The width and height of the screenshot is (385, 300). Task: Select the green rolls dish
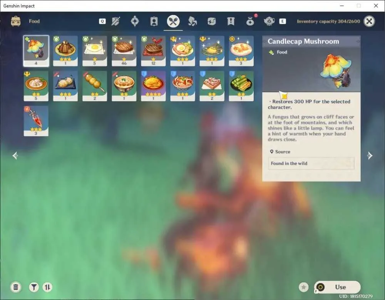pos(241,86)
